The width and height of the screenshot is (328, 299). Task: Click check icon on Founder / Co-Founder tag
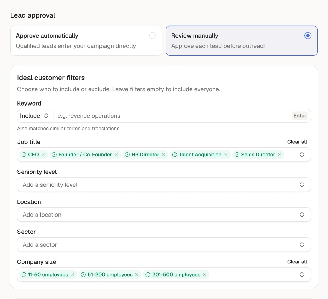point(54,155)
